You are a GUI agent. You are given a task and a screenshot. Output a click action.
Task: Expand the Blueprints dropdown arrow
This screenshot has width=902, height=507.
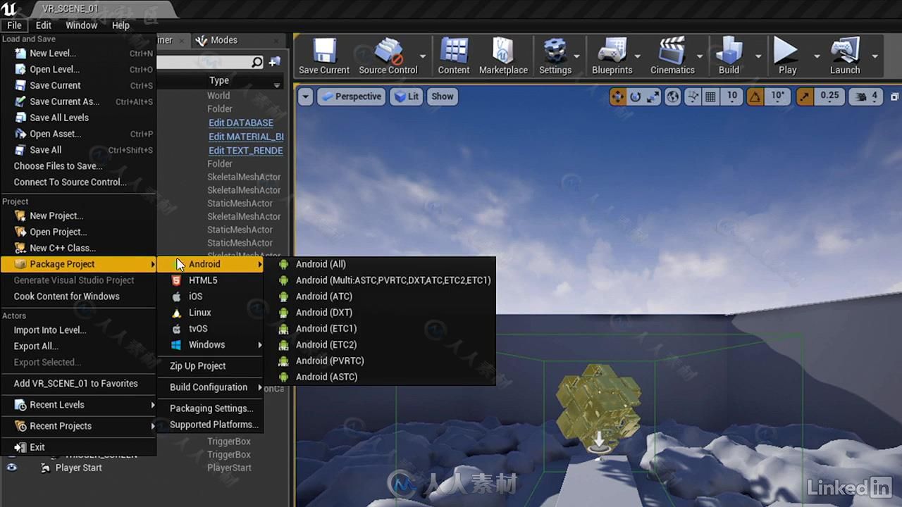(637, 56)
